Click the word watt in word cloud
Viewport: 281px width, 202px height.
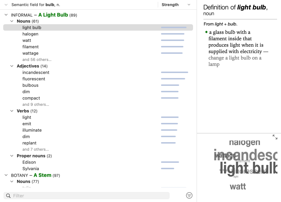pos(238,186)
